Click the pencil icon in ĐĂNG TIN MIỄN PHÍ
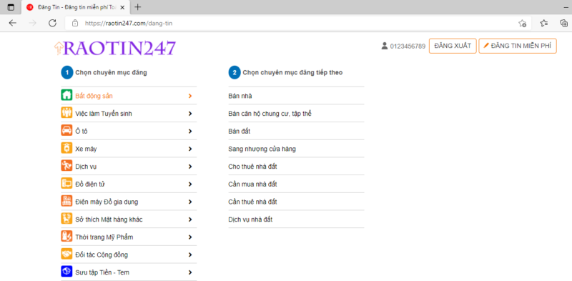The height and width of the screenshot is (281, 572). 486,46
